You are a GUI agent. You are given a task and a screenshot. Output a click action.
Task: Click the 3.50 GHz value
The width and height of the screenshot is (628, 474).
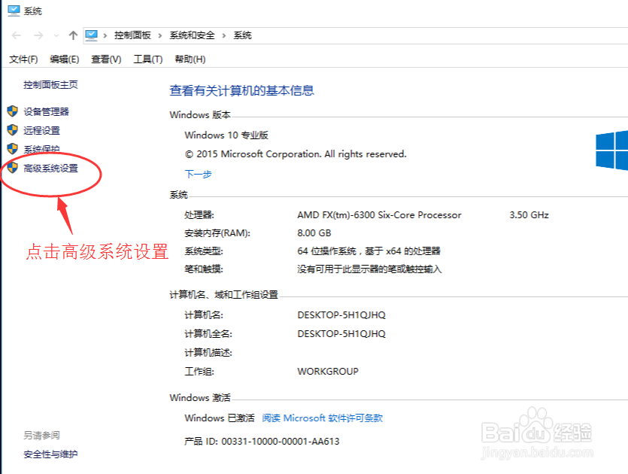(529, 214)
